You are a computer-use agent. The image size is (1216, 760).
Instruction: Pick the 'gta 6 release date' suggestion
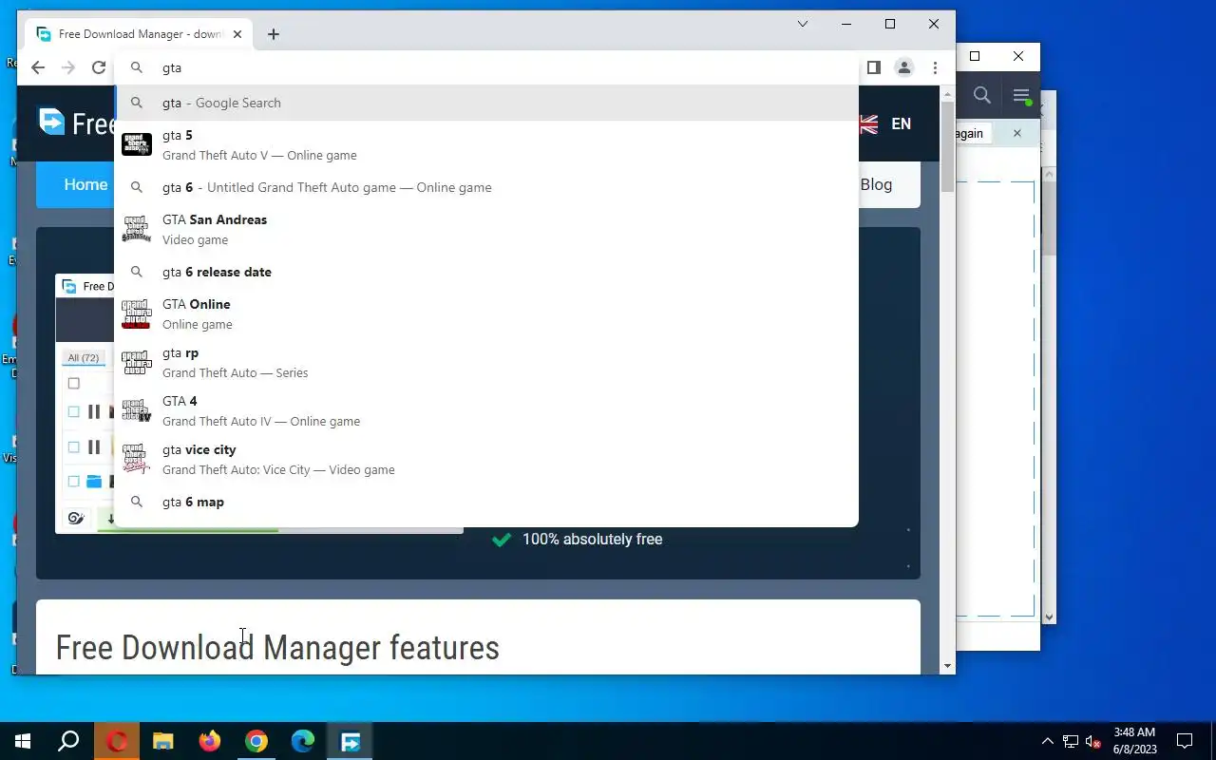[x=486, y=272]
